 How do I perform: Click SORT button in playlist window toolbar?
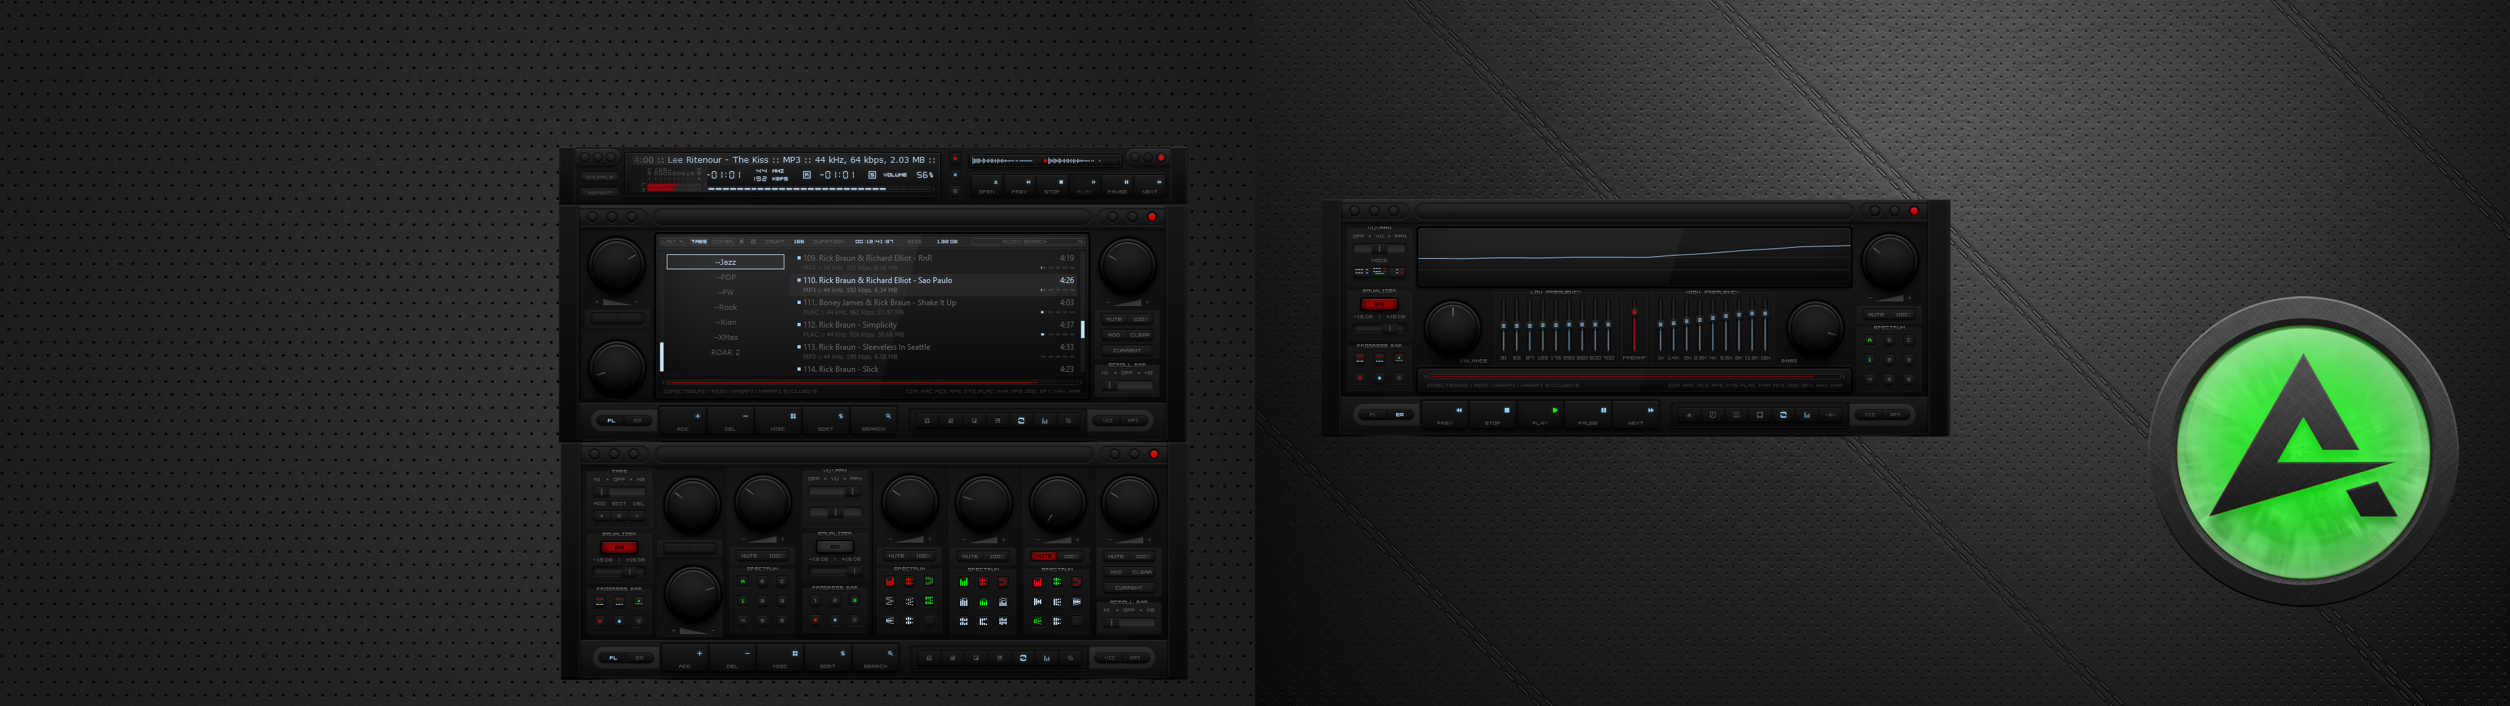coord(826,421)
